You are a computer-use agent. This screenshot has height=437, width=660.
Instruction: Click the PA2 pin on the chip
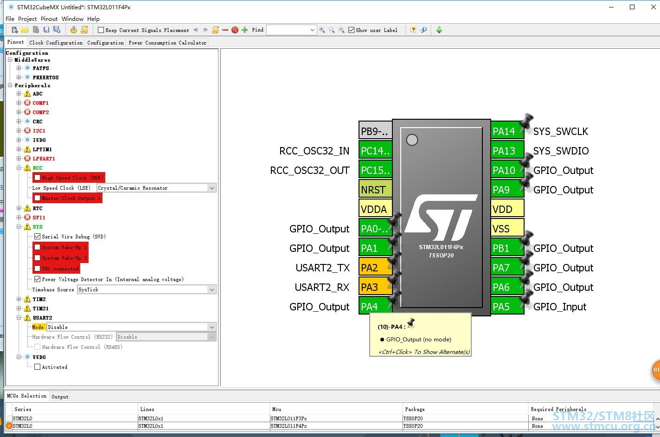point(376,268)
